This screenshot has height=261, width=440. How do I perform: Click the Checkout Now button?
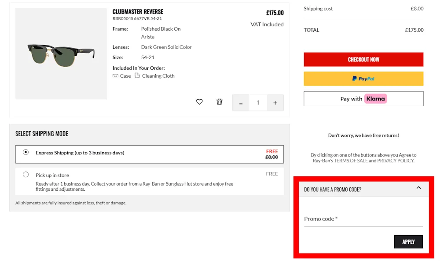pos(363,59)
